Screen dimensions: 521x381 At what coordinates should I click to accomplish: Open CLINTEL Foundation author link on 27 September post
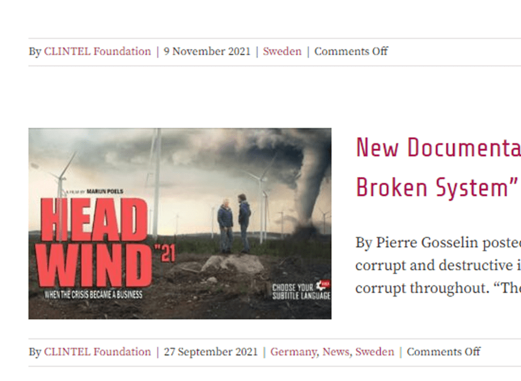pos(98,352)
